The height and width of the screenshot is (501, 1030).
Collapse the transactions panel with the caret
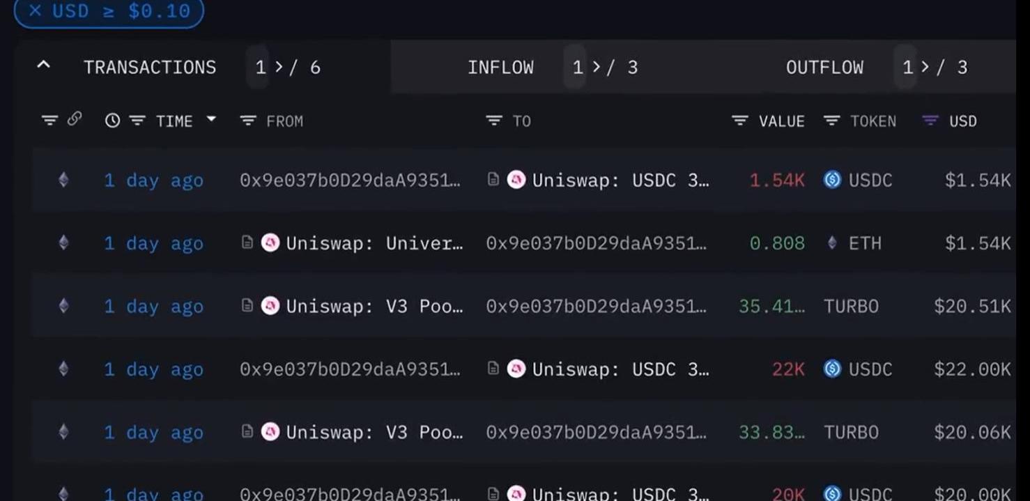[43, 66]
